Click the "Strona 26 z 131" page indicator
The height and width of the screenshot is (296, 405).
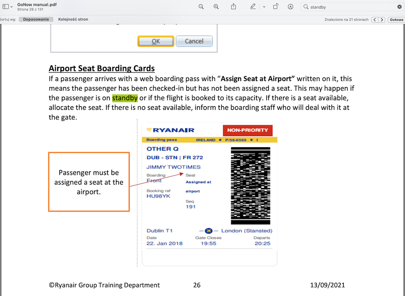tap(30, 9)
